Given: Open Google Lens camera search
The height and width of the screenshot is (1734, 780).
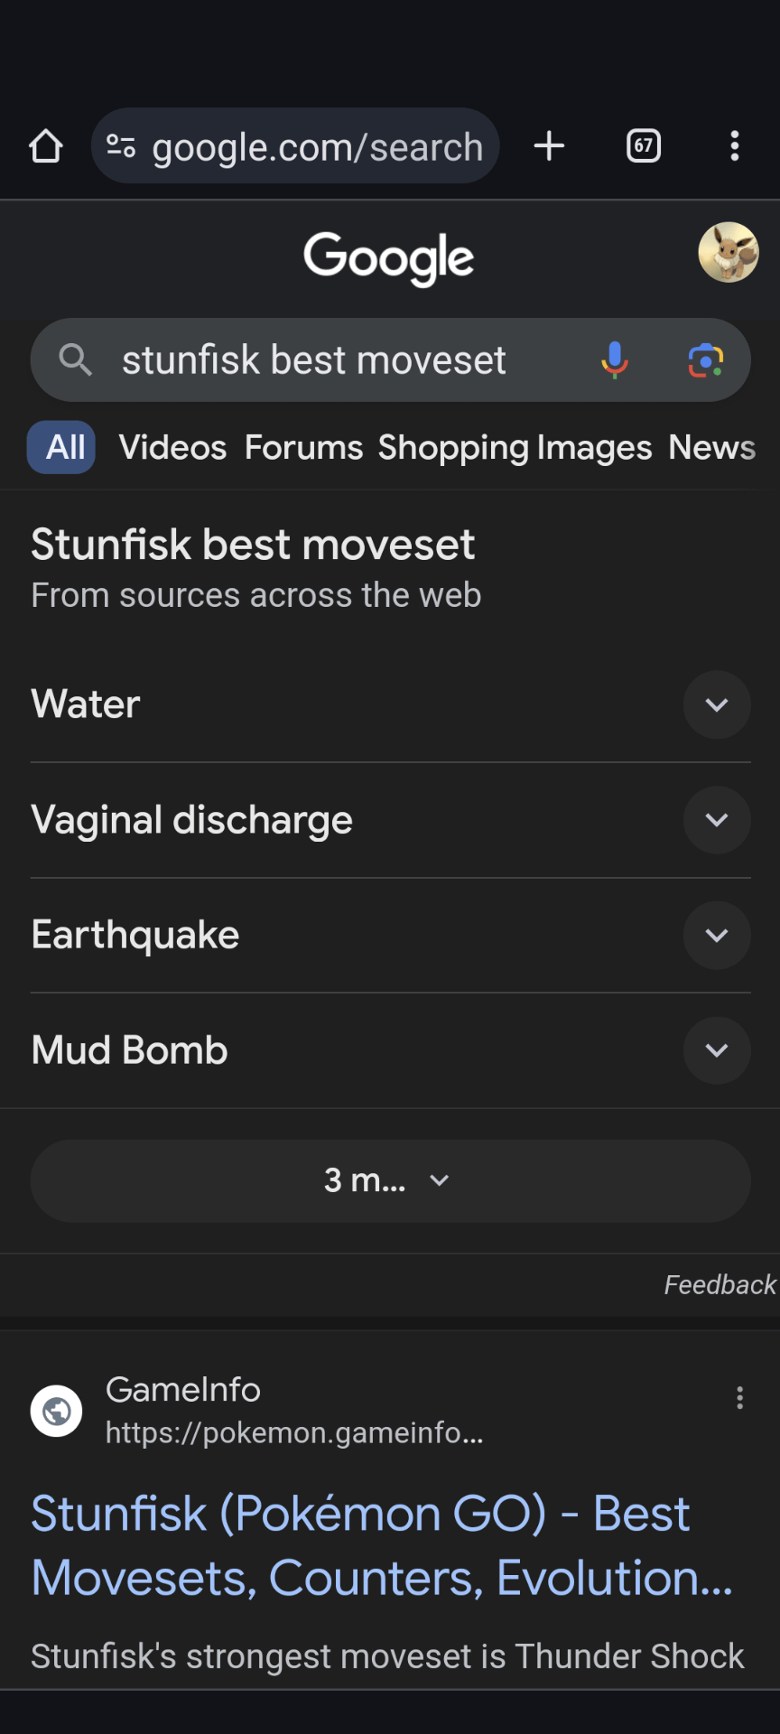Looking at the screenshot, I should pyautogui.click(x=705, y=360).
